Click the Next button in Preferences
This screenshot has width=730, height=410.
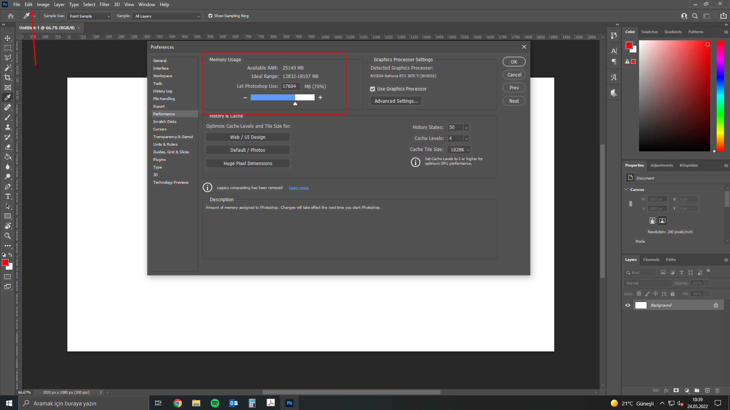(x=514, y=101)
